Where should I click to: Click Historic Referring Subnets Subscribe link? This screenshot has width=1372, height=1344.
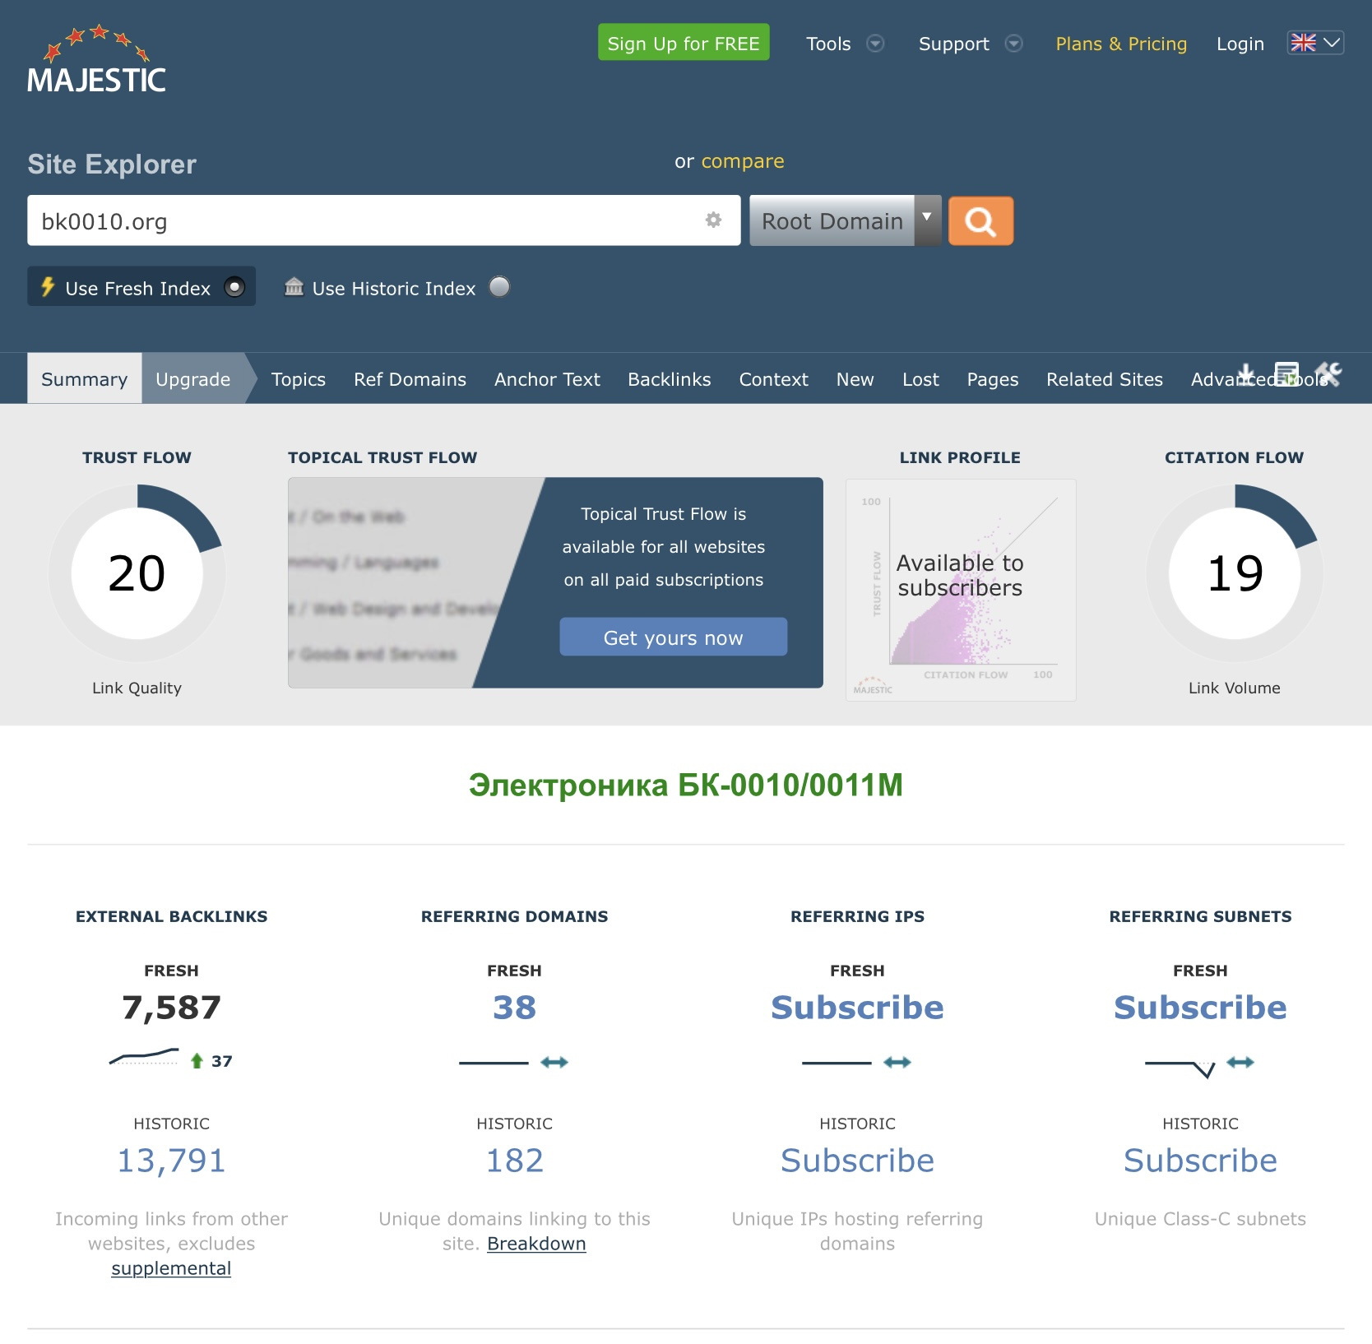pyautogui.click(x=1200, y=1160)
